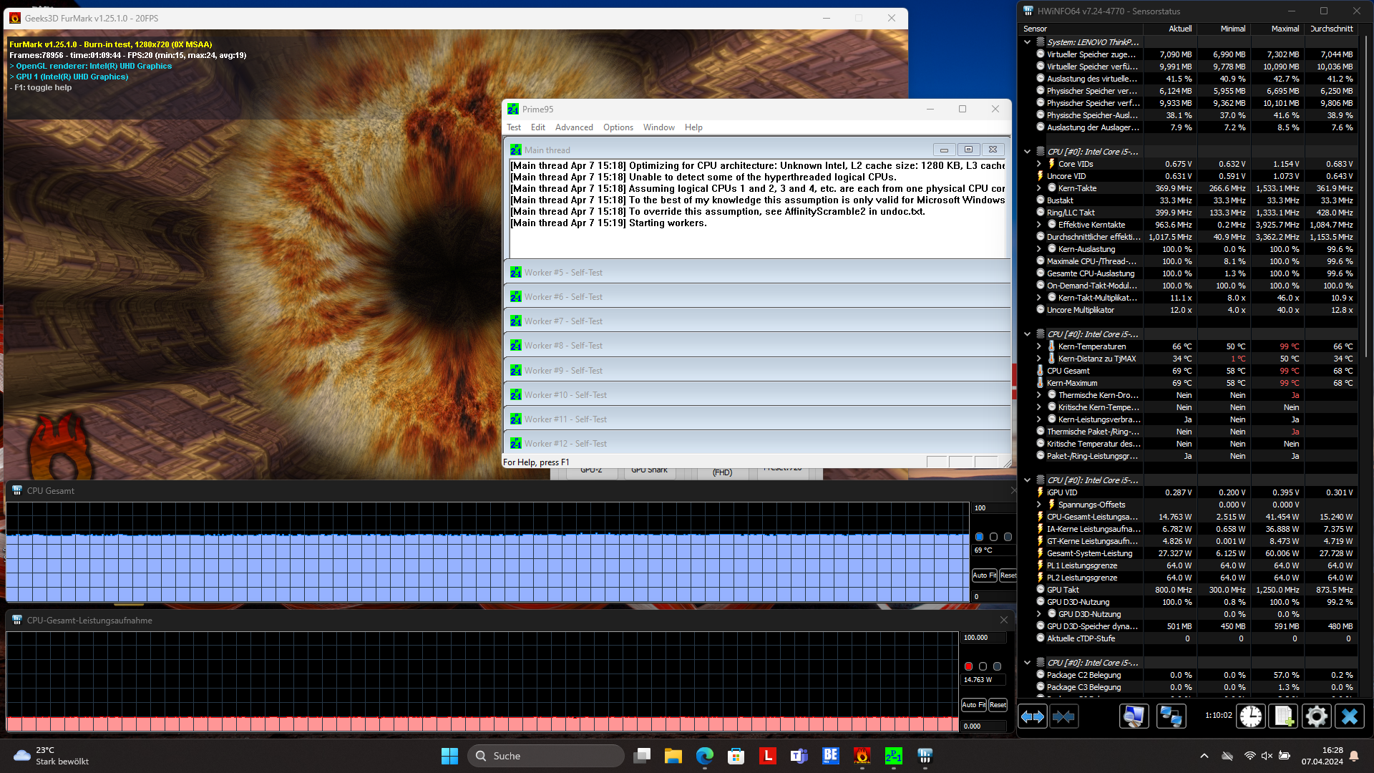Click the expand layout blue arrows icon
This screenshot has width=1374, height=773.
point(1032,716)
